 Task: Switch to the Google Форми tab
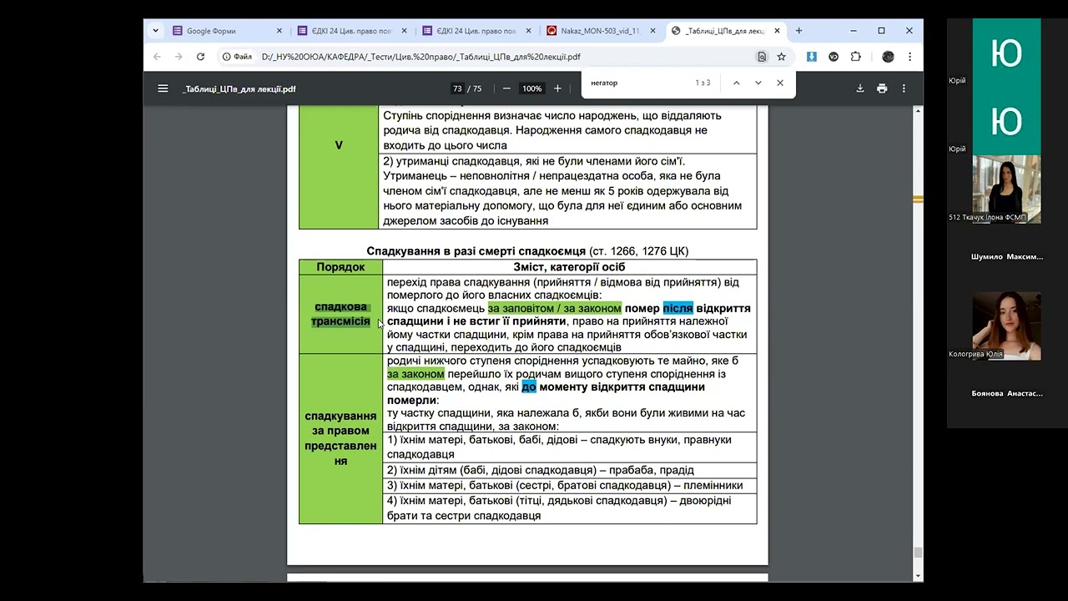click(227, 31)
